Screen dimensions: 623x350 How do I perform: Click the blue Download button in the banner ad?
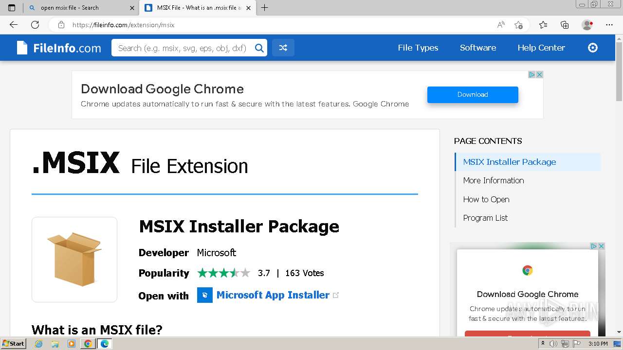(473, 94)
